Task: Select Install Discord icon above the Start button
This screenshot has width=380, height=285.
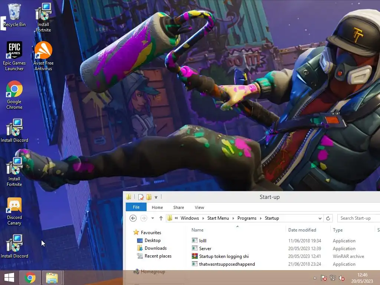Action: (x=14, y=246)
